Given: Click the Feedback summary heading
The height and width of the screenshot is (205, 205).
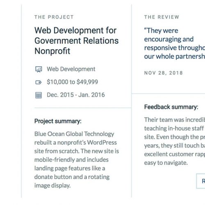Looking at the screenshot, I should [171, 107].
